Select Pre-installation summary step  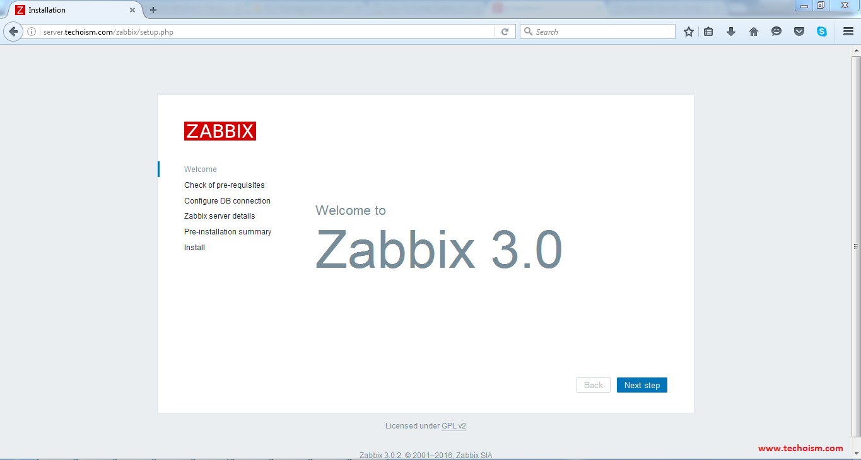click(228, 232)
